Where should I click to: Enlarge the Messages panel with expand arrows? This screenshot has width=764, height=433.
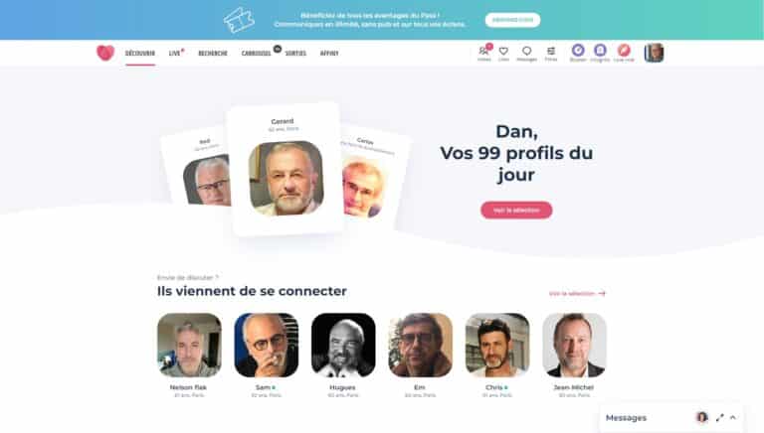(719, 417)
